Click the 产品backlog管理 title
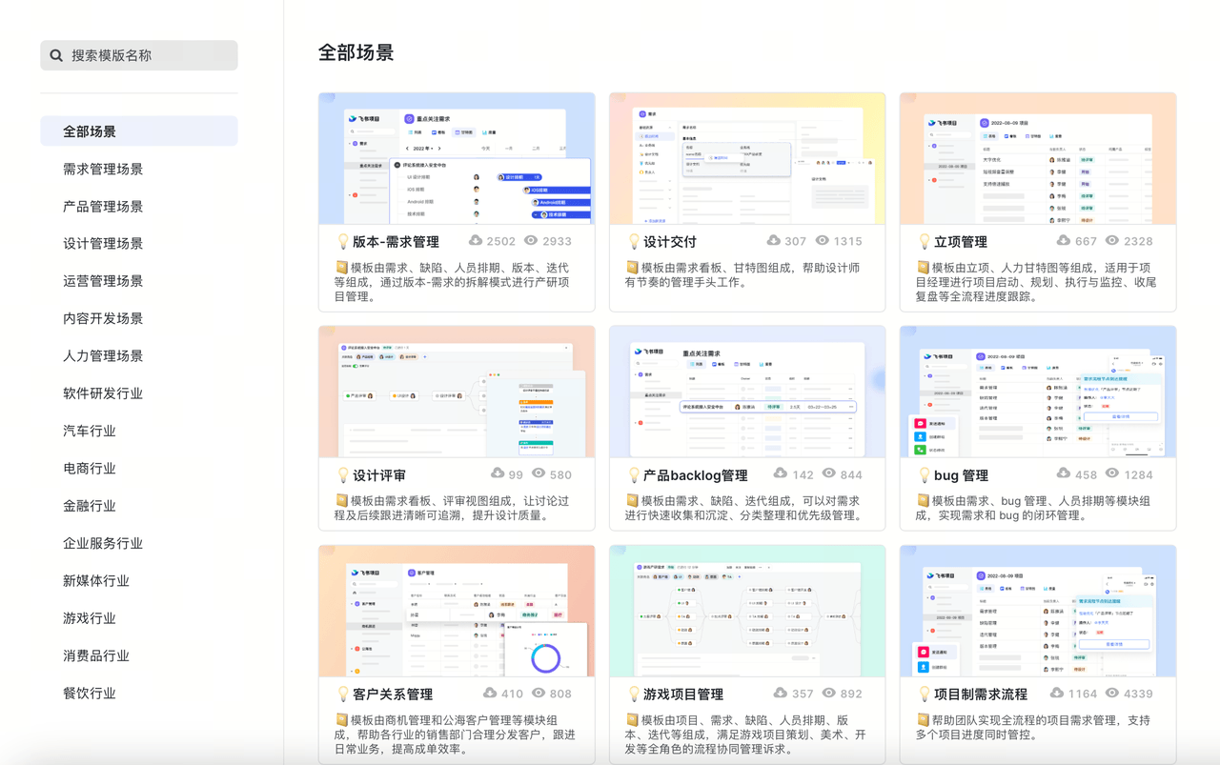This screenshot has width=1220, height=765. (x=696, y=475)
